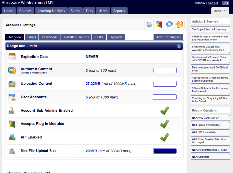Click the Sign out link
This screenshot has height=173, width=233.
pos(213,3)
